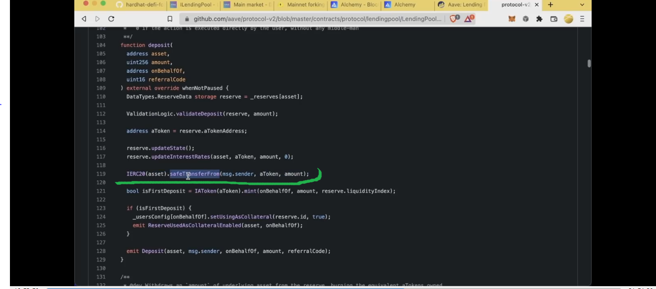Switch to the ILendingPool tab
Screen dimensions: 656x289
[x=193, y=5]
